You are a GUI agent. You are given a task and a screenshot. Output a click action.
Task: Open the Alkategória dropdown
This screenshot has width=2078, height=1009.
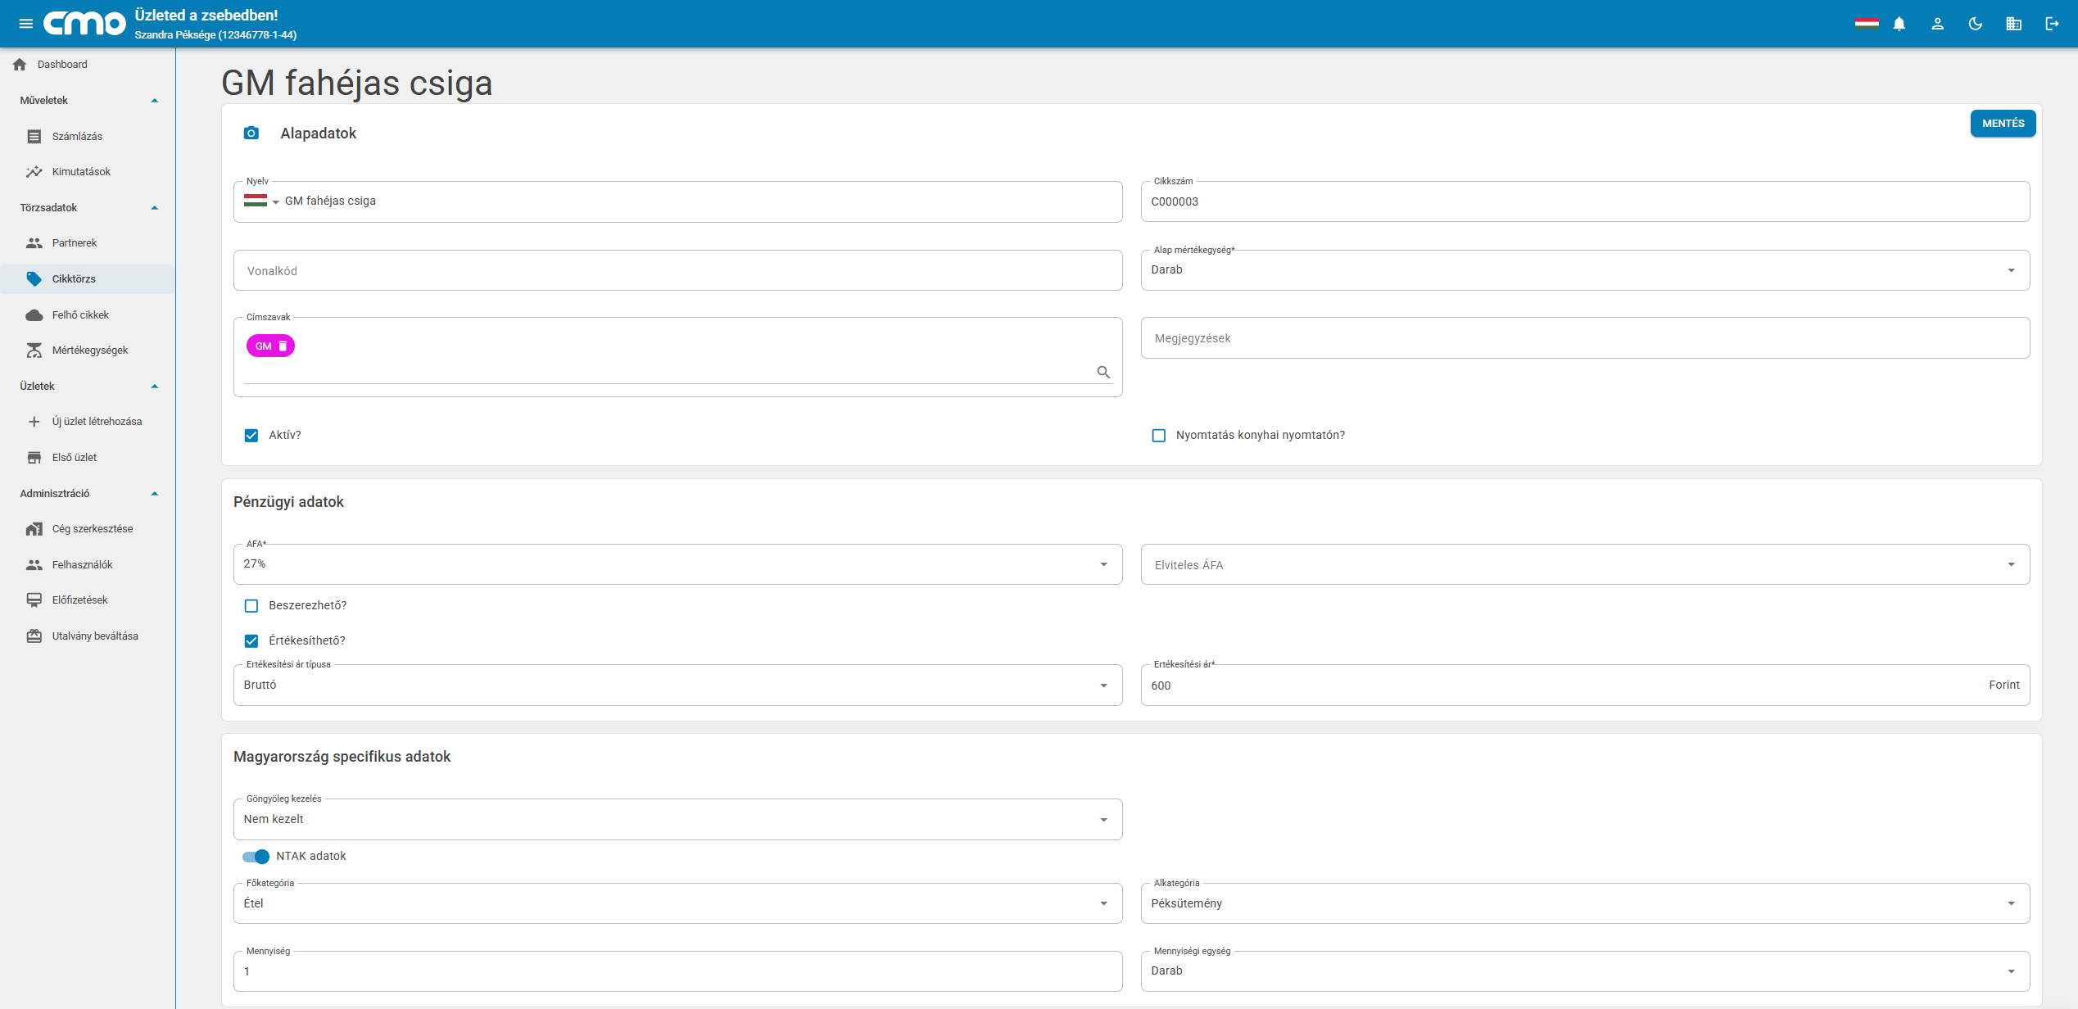(1585, 903)
